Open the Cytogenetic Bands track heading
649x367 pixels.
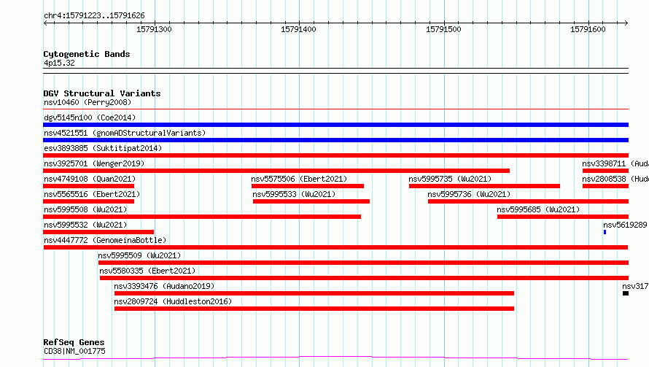tap(87, 54)
